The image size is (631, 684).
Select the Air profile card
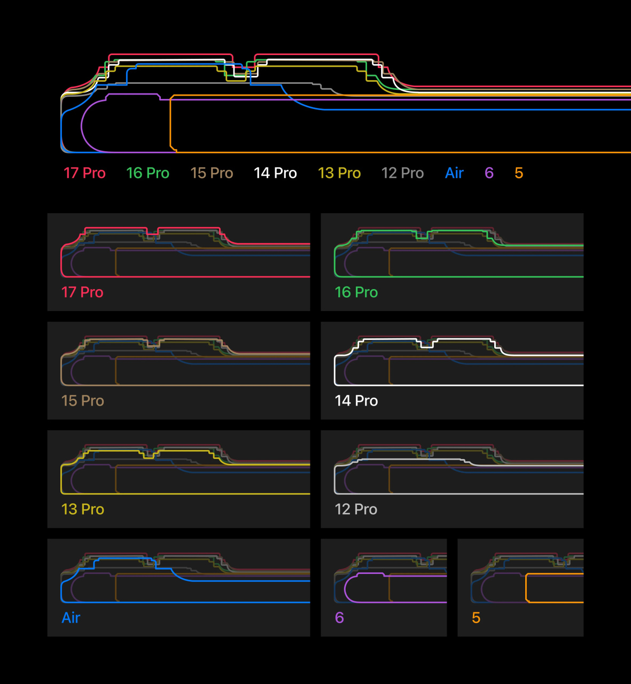coord(178,587)
